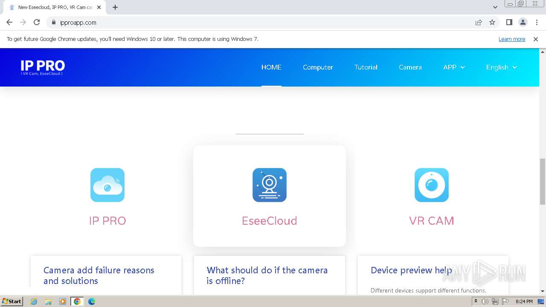546x307 pixels.
Task: Launch Internet Explorer from the taskbar
Action: pyautogui.click(x=34, y=301)
